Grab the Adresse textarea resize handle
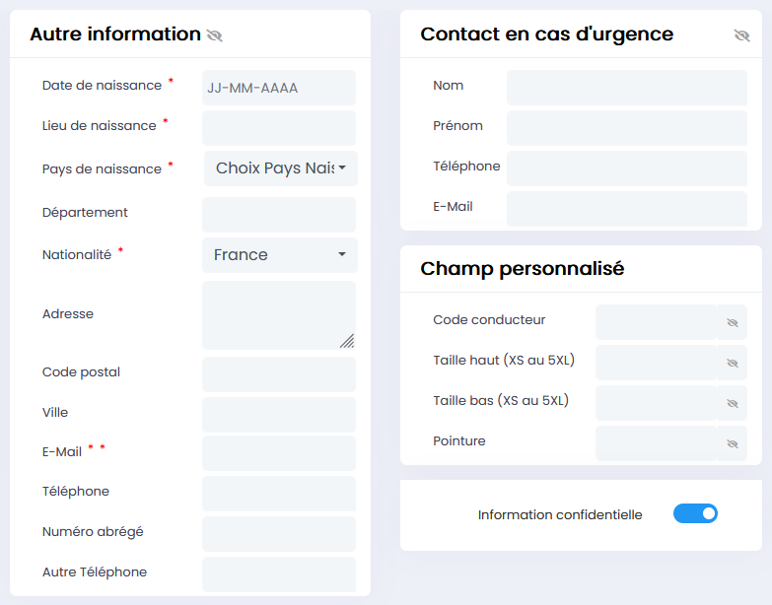772x605 pixels. coord(347,341)
